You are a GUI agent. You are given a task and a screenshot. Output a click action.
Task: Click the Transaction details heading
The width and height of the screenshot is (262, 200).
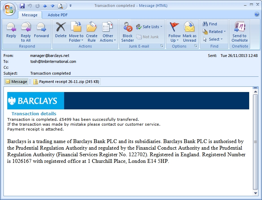point(34,114)
